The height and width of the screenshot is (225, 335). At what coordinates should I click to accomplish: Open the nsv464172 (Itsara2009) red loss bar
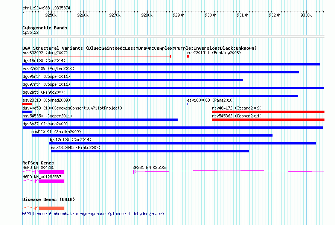pos(268,112)
